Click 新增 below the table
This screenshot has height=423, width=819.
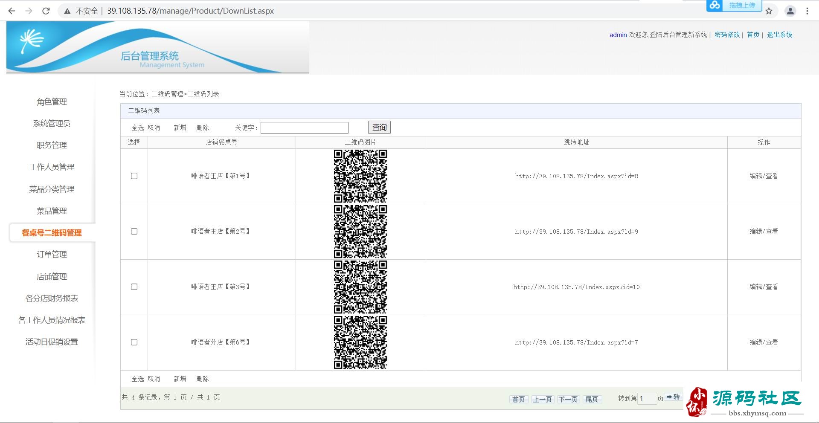[180, 379]
